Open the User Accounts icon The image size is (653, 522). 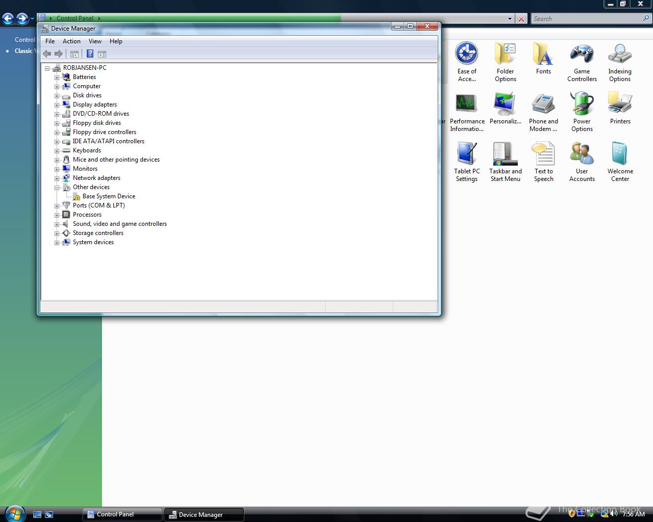pyautogui.click(x=582, y=162)
